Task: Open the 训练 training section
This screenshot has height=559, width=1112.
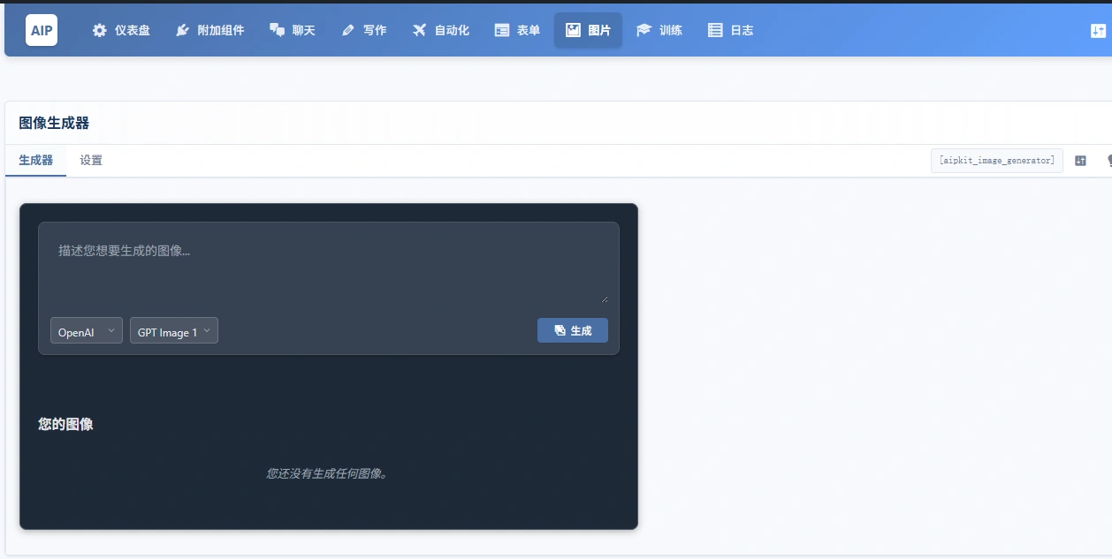Action: click(659, 30)
